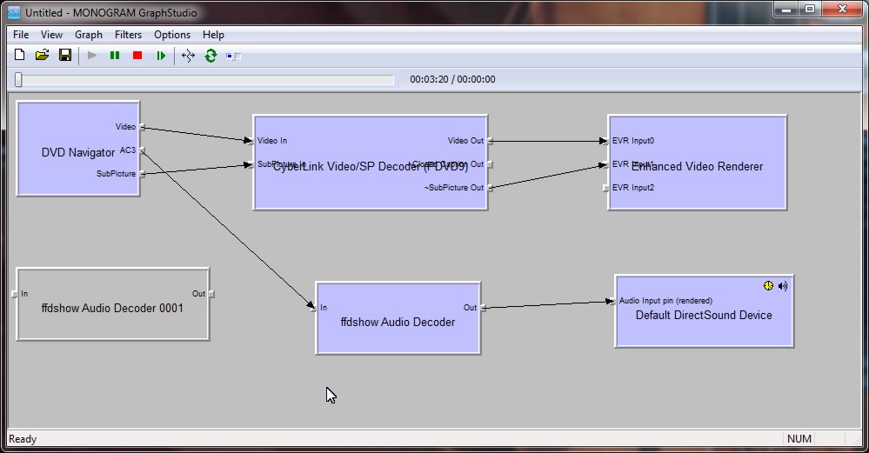The height and width of the screenshot is (453, 869).
Task: Open the Options menu
Action: (172, 34)
